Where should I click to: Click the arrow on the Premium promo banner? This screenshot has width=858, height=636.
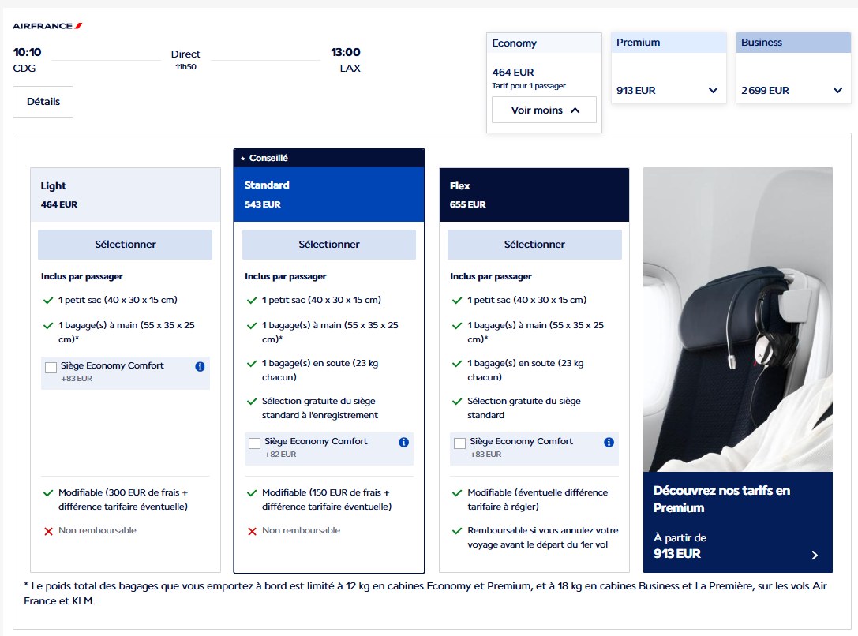pyautogui.click(x=815, y=555)
